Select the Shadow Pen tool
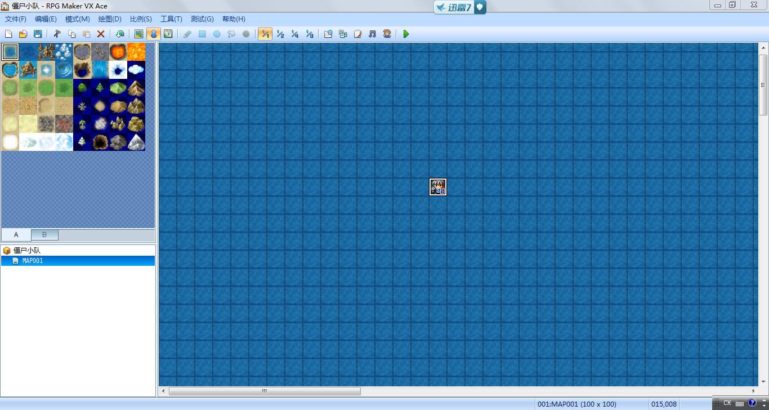The image size is (769, 410). [x=246, y=34]
